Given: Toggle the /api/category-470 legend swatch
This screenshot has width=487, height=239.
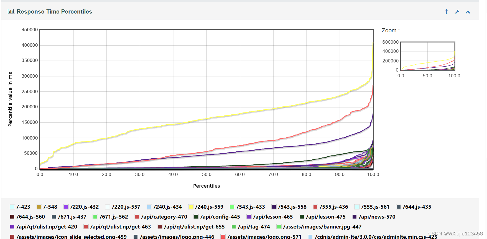Looking at the screenshot, I should (x=137, y=217).
